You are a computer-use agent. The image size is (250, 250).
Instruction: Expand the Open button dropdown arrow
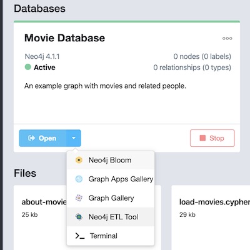74,138
